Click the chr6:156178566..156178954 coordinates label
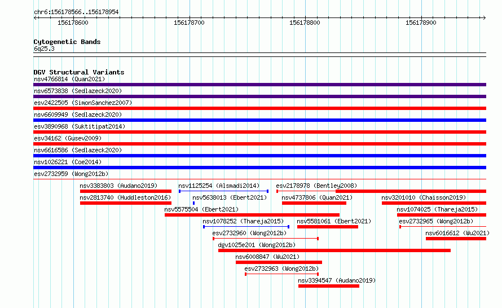The image size is (502, 308). (x=76, y=12)
